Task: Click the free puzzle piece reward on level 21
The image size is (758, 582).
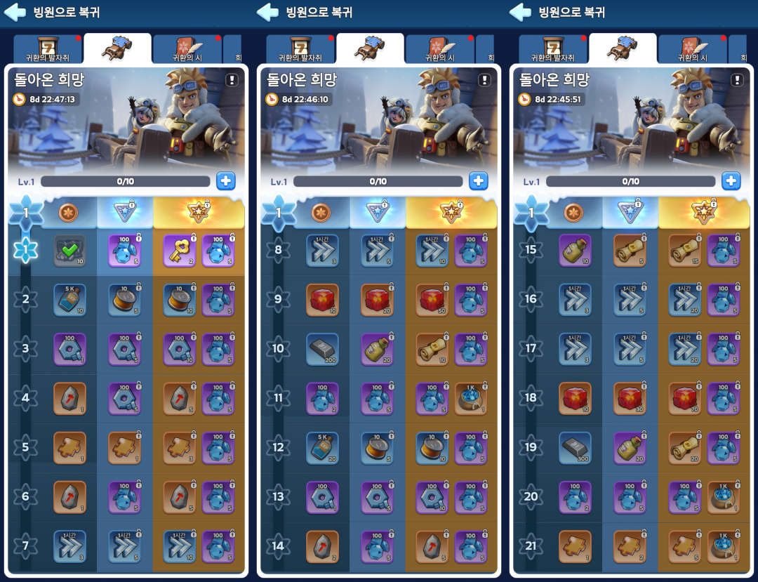Action: pos(576,547)
